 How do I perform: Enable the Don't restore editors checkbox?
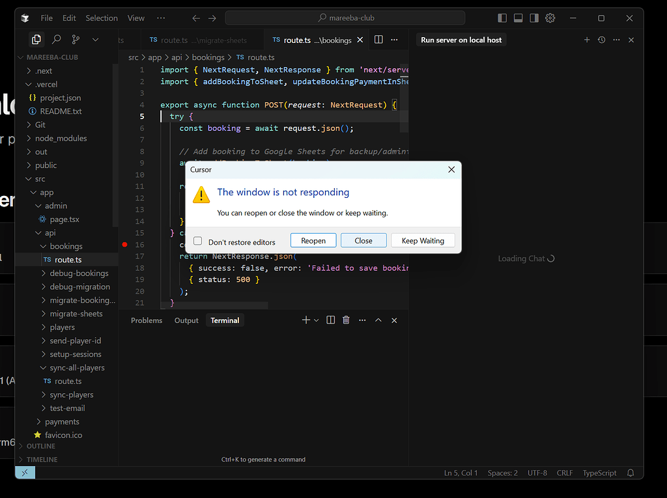point(198,240)
